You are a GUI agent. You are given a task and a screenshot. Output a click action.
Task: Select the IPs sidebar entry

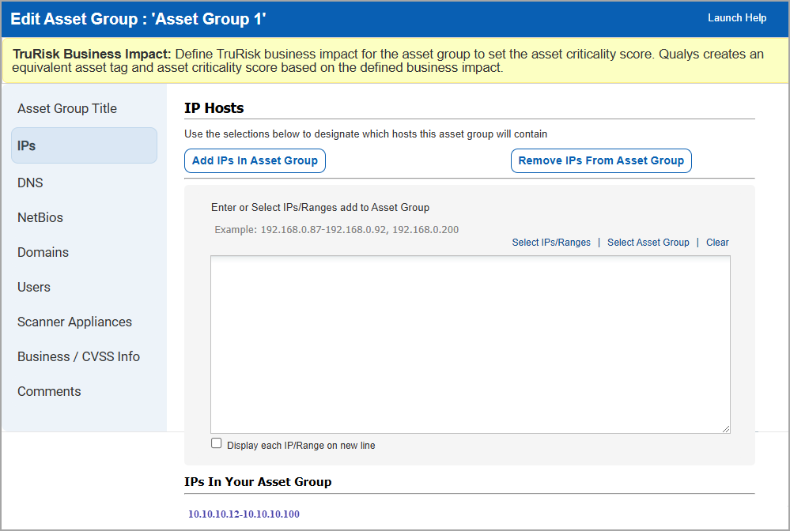[28, 145]
